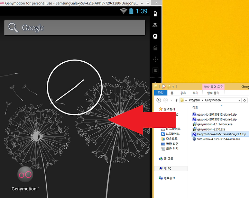Tap the Google search bar in Android
Screen dimensions: 249x198
75,28
